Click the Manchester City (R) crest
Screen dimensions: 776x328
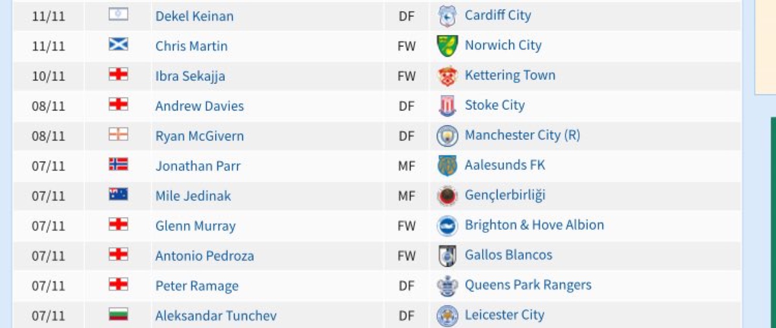click(x=447, y=136)
